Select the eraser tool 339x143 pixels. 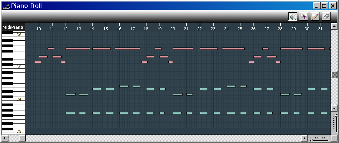tap(326, 16)
